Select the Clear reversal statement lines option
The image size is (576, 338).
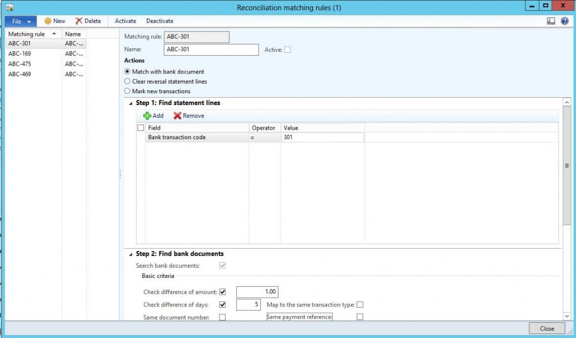(x=127, y=81)
